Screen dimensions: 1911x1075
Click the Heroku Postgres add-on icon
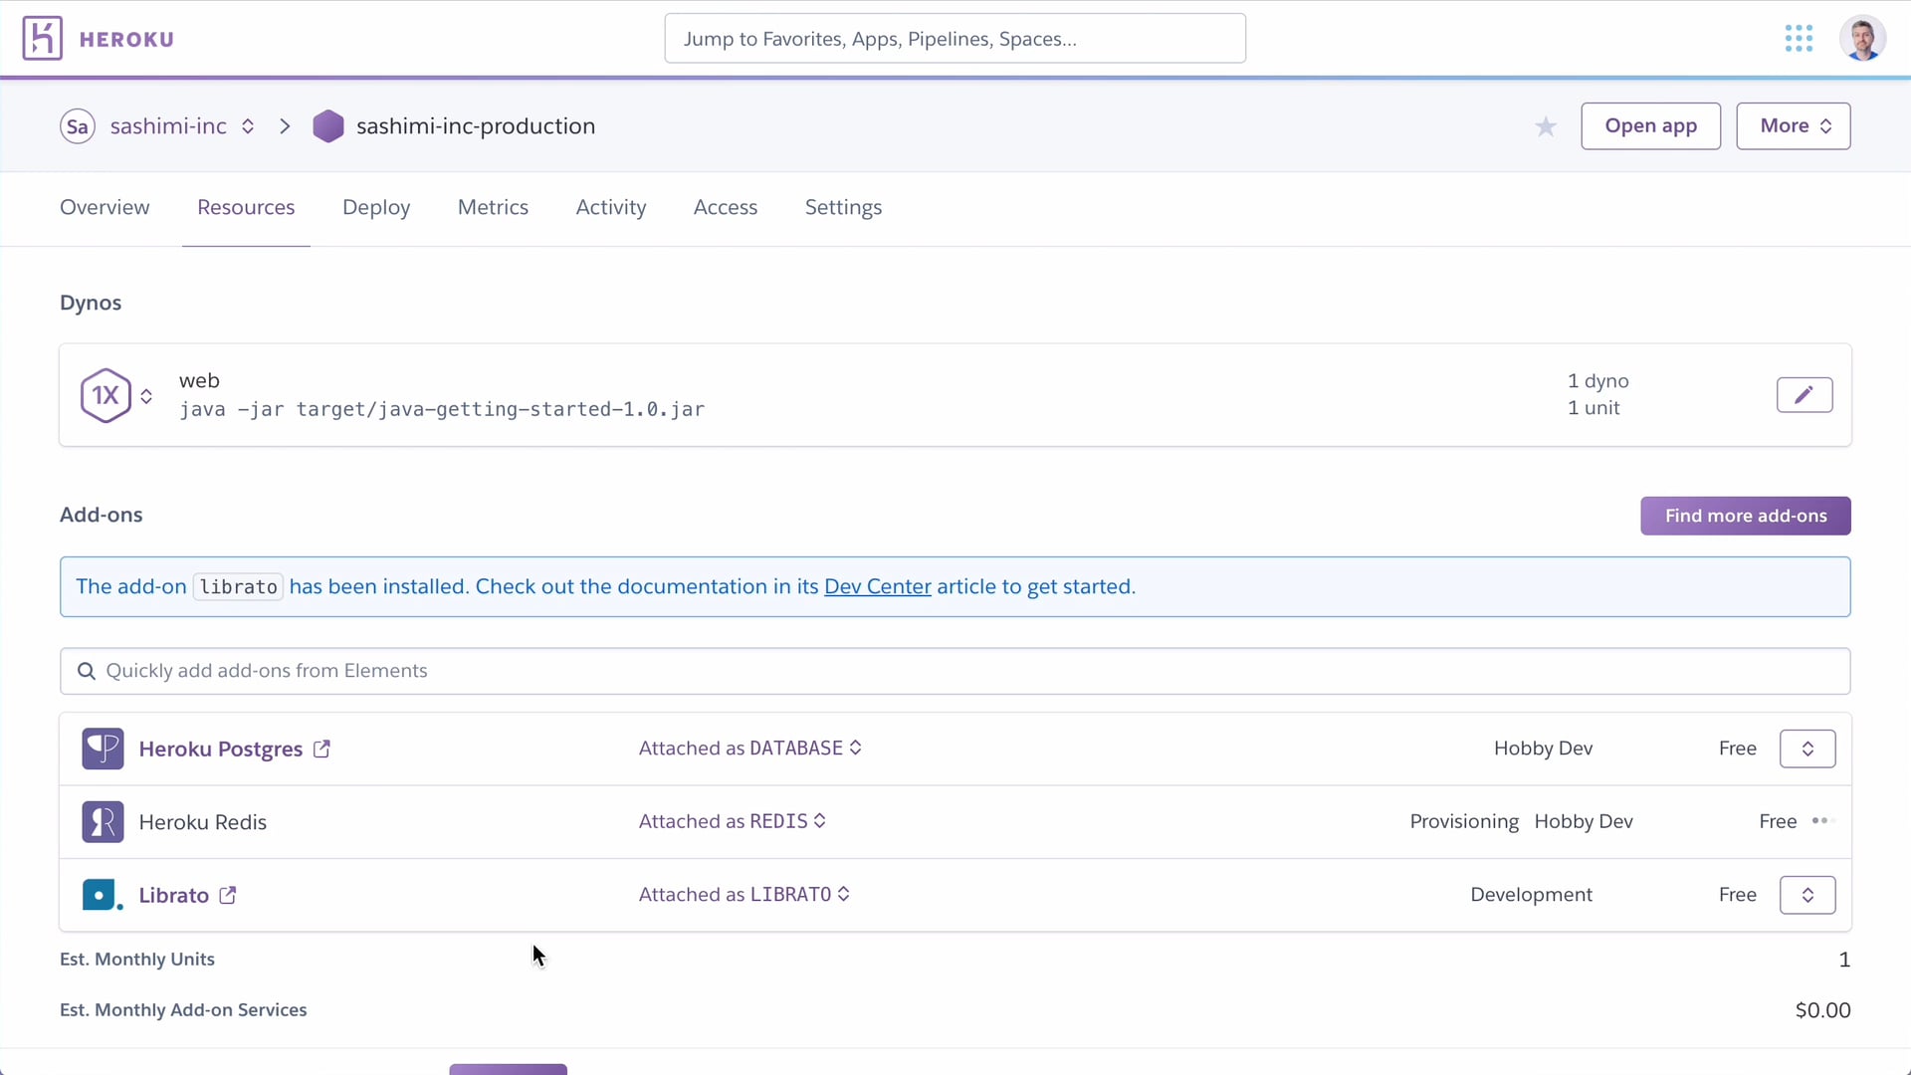click(x=102, y=749)
